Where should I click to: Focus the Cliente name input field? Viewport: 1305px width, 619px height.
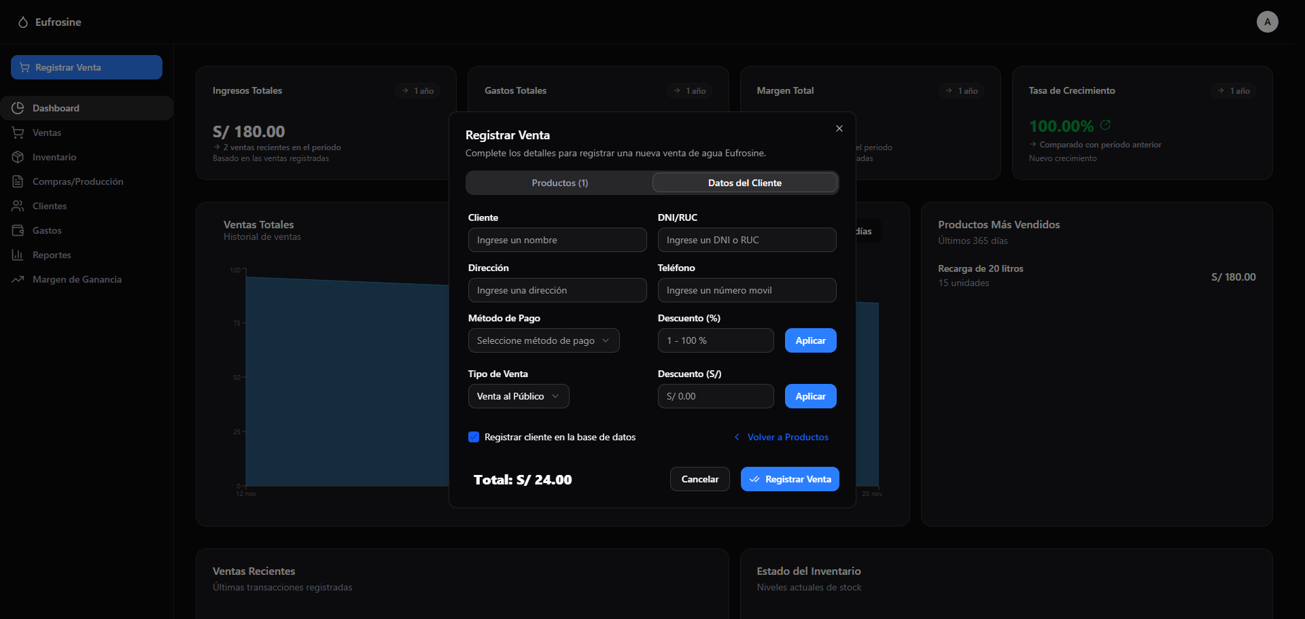pos(557,240)
